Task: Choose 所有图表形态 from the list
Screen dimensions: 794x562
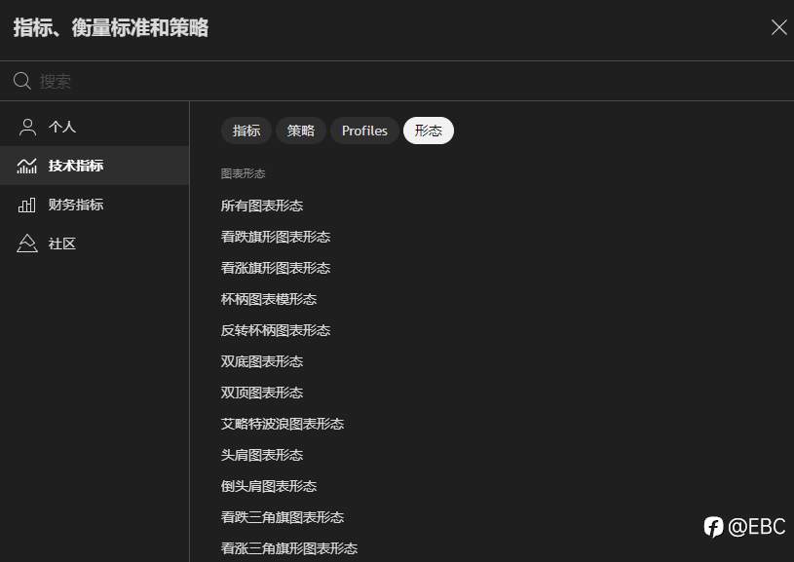Action: point(262,206)
